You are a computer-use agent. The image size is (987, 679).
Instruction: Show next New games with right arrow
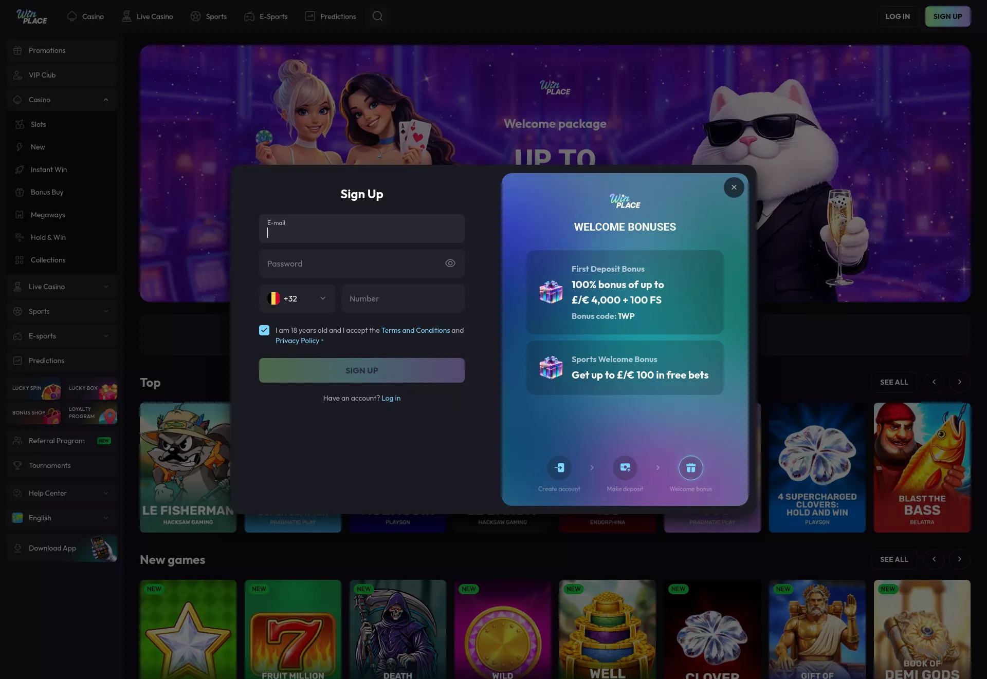(959, 559)
